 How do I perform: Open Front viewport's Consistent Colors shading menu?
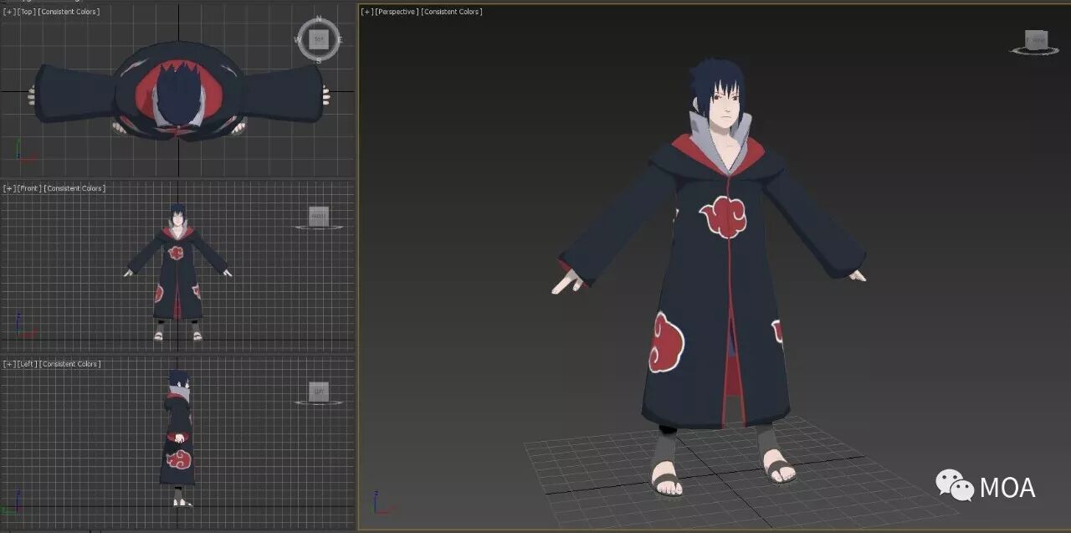click(74, 188)
